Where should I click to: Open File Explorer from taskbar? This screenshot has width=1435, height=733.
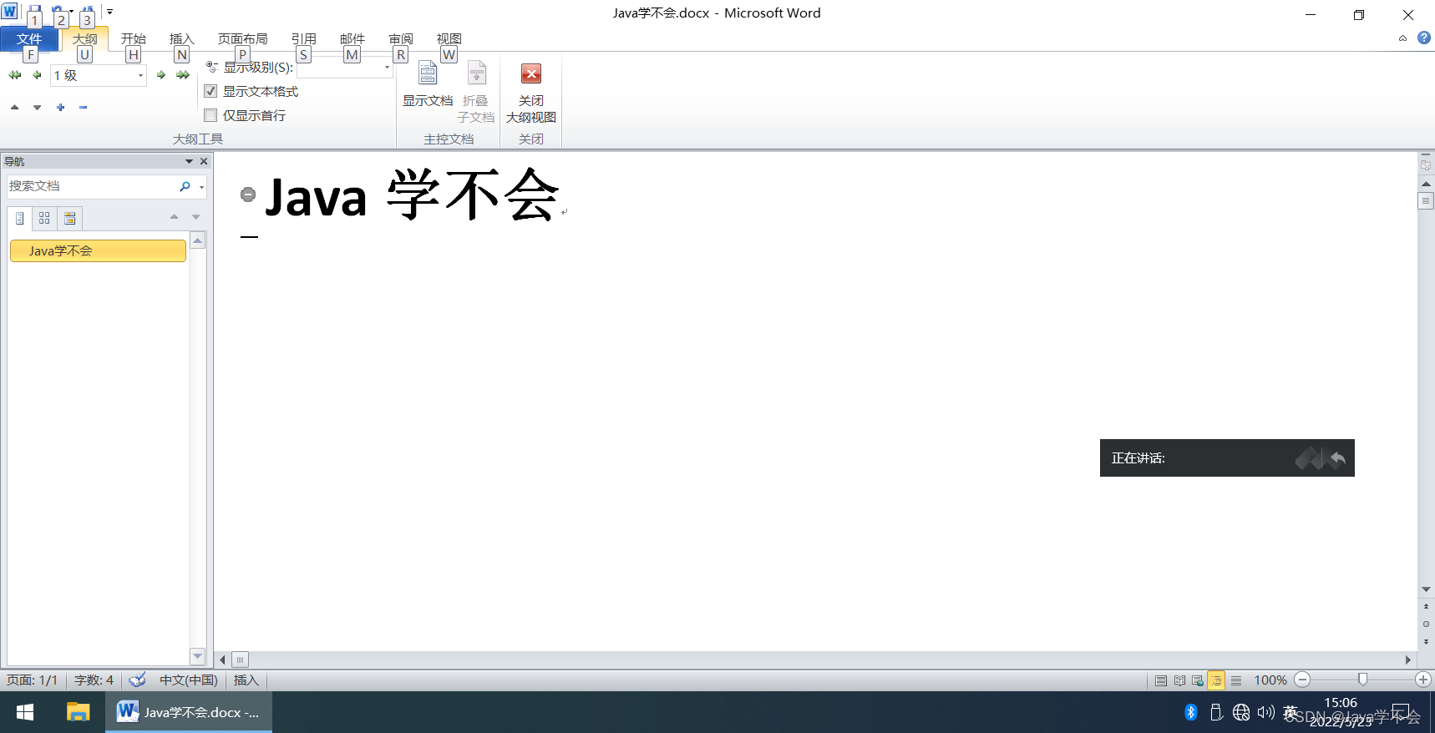point(78,712)
